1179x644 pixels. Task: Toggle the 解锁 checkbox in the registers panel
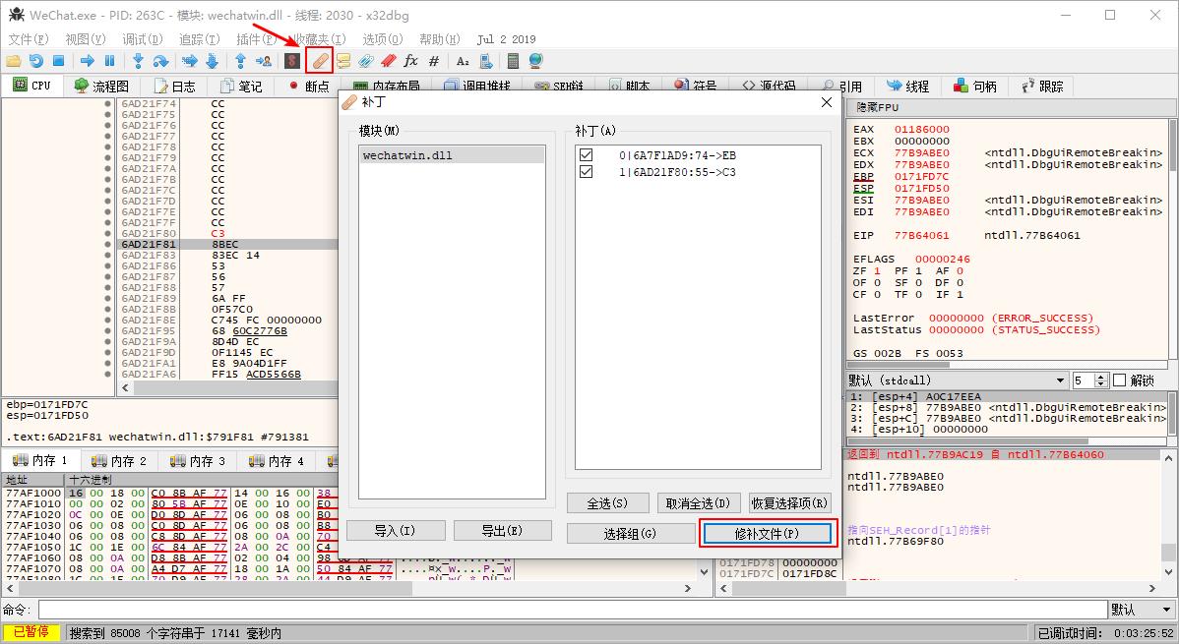point(1118,380)
